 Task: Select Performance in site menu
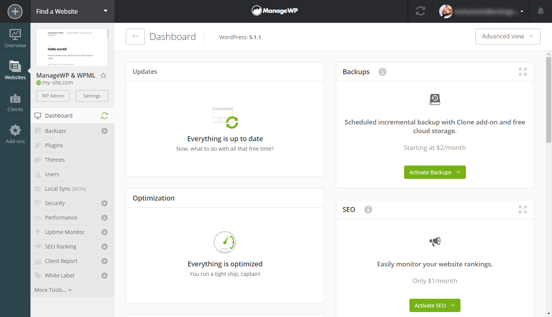pos(72,218)
